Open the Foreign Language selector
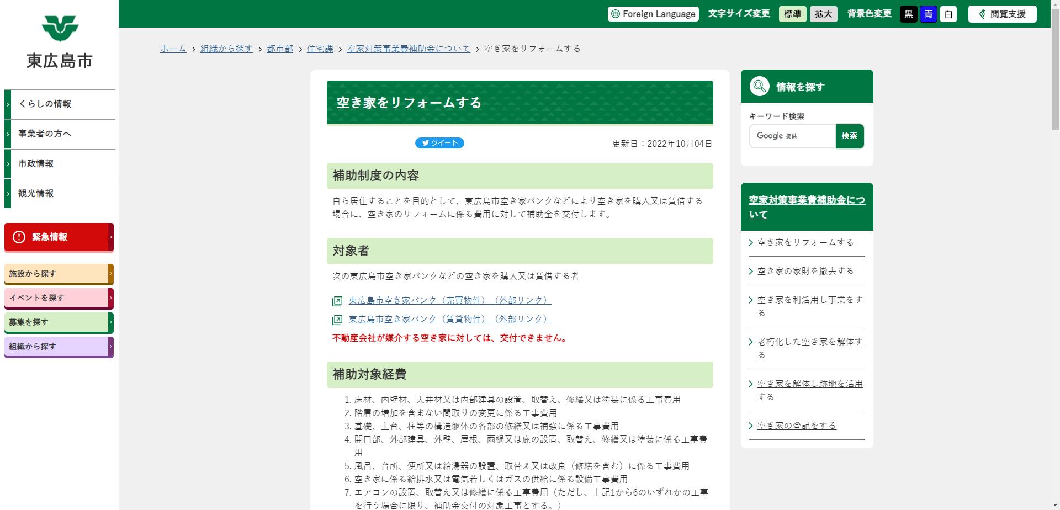Viewport: 1060px width, 510px height. (x=653, y=14)
